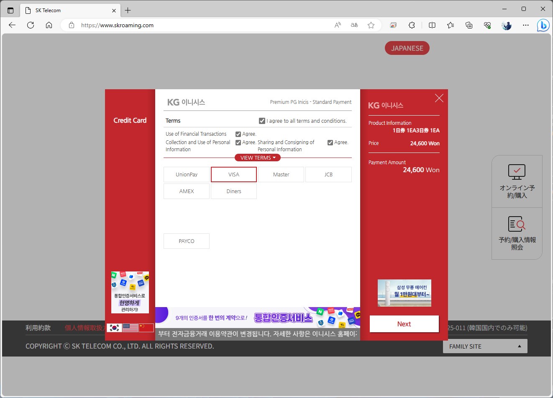Select the Korean flag language option

click(x=113, y=327)
